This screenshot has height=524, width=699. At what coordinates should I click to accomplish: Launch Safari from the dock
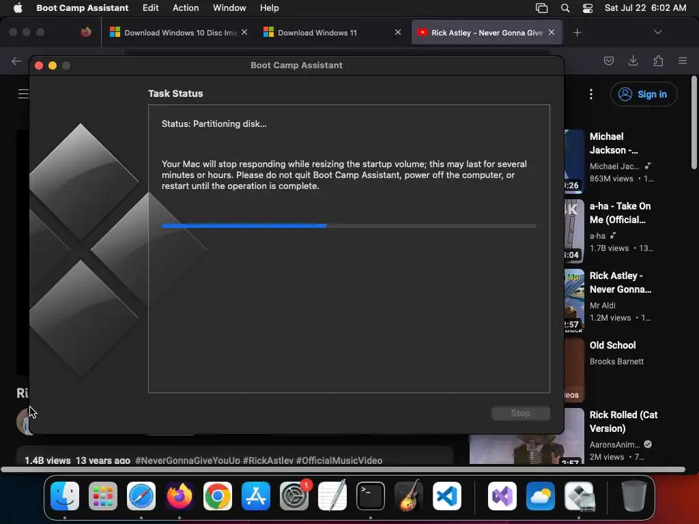[x=141, y=496]
